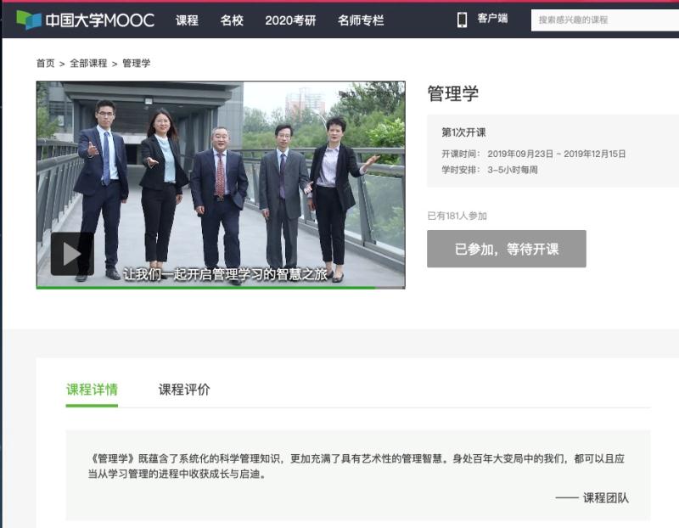The image size is (679, 528).
Task: Navigate to 首页 via the breadcrumb
Action: pyautogui.click(x=45, y=64)
